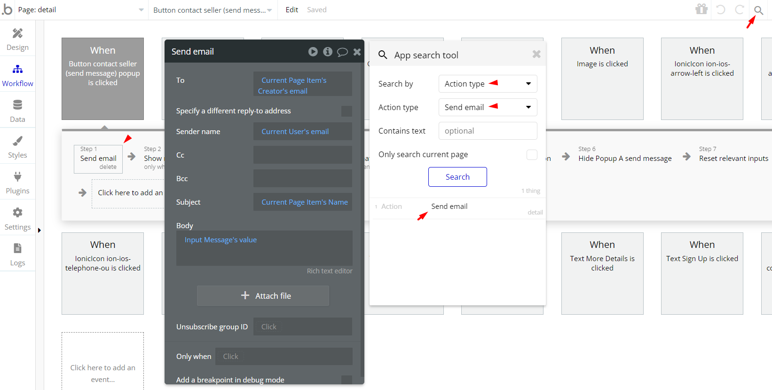Click here to add an event box
The image size is (772, 390).
coord(102,361)
